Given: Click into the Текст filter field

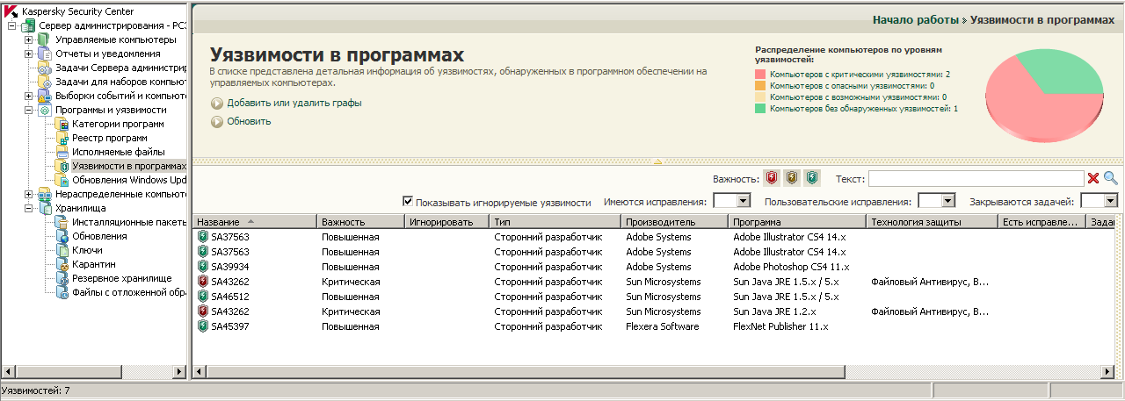Looking at the screenshot, I should tap(976, 178).
